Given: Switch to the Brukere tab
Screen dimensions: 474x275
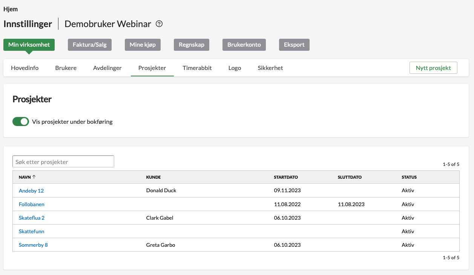Looking at the screenshot, I should (x=66, y=68).
